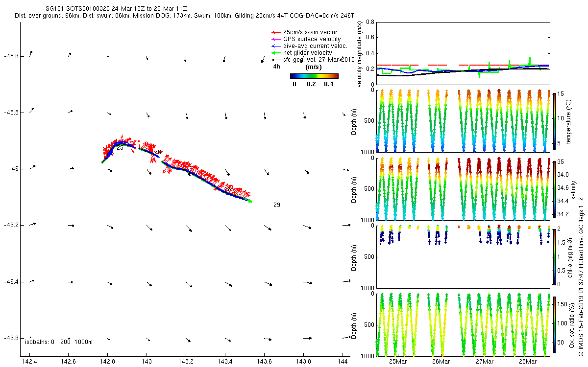Click the 'isobaths: 0 200 1000m' note

coord(59,342)
